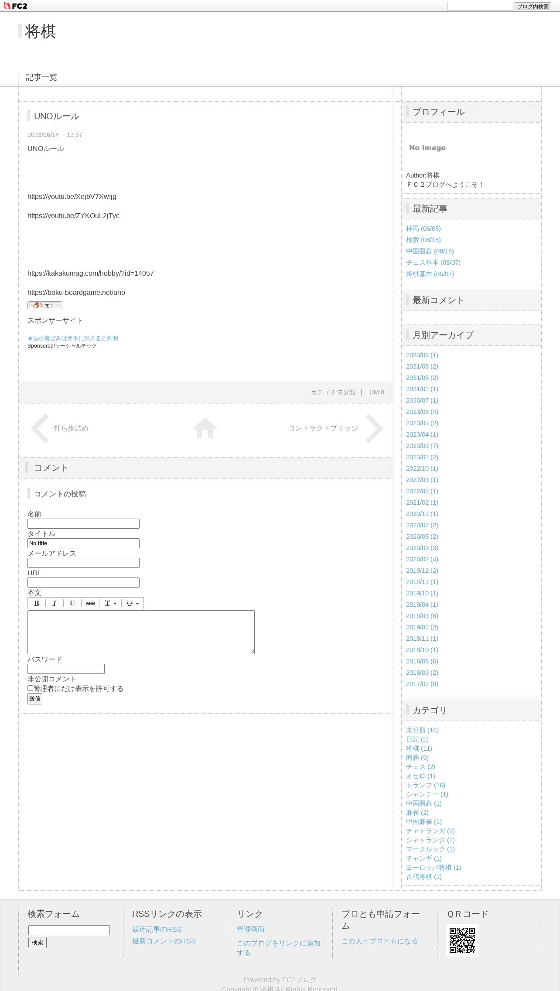Open archive 2023/03 (7)
This screenshot has height=991, width=560.
click(422, 446)
